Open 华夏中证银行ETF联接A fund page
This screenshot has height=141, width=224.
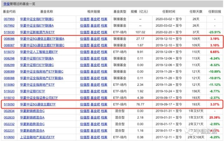(37, 59)
